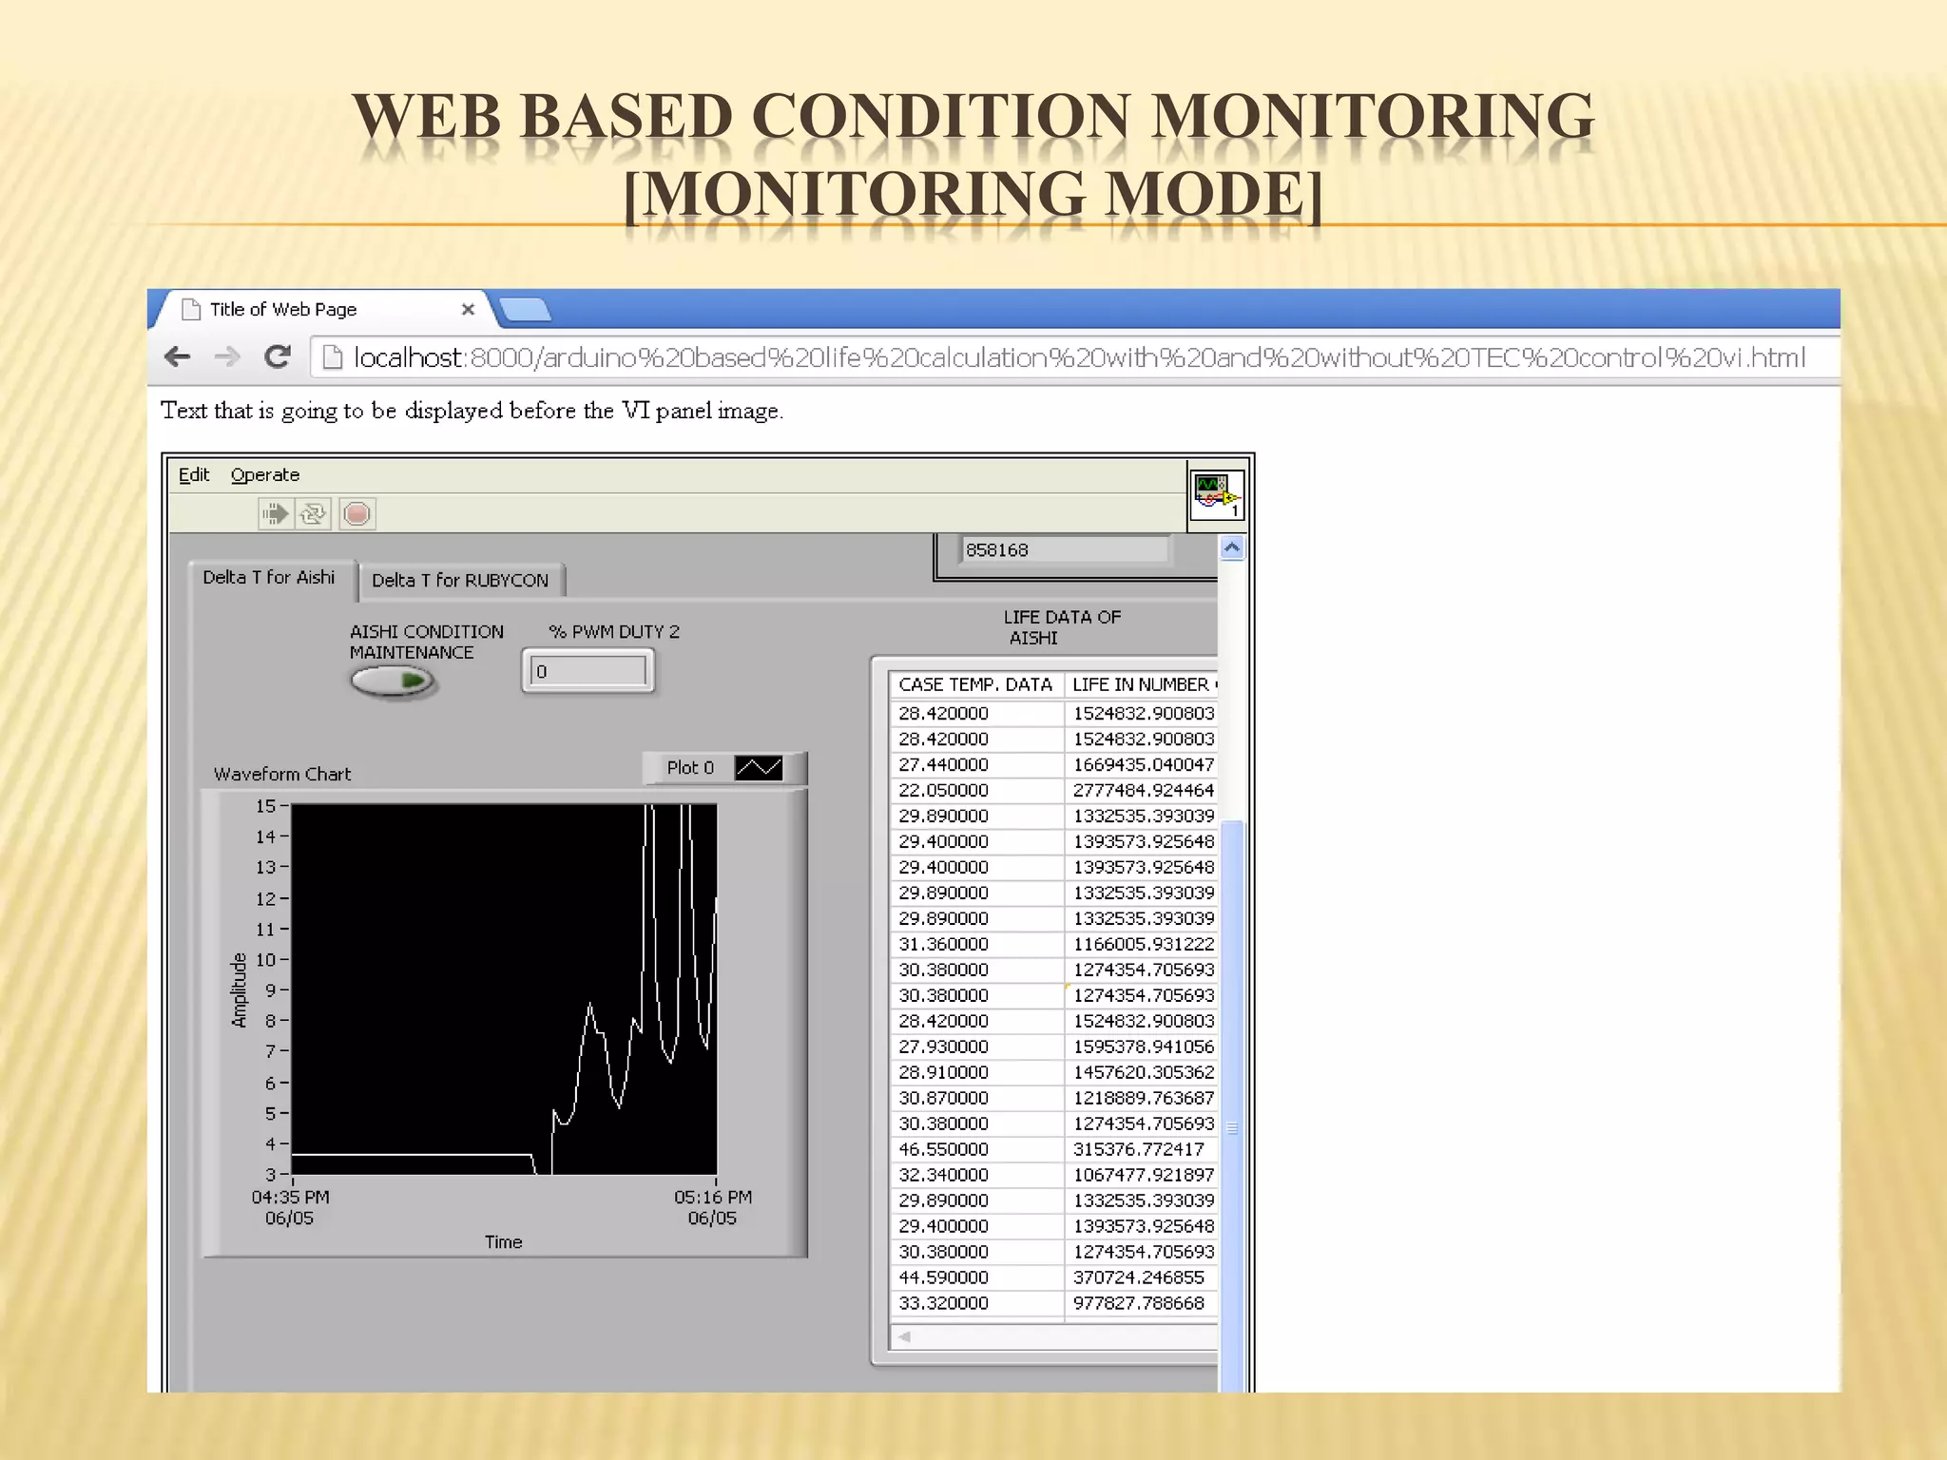This screenshot has width=1947, height=1460.
Task: Click the Abort Execution stop button
Action: click(357, 514)
